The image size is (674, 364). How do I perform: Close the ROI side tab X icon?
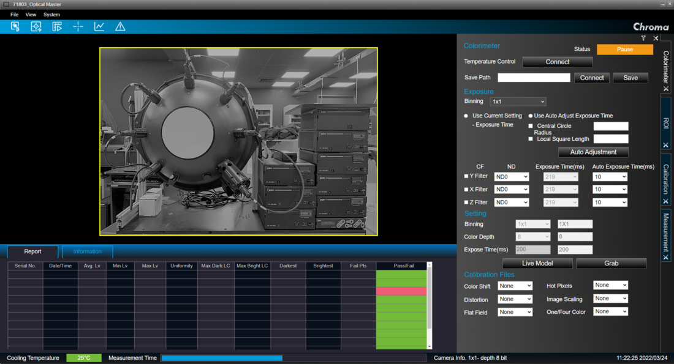point(666,145)
